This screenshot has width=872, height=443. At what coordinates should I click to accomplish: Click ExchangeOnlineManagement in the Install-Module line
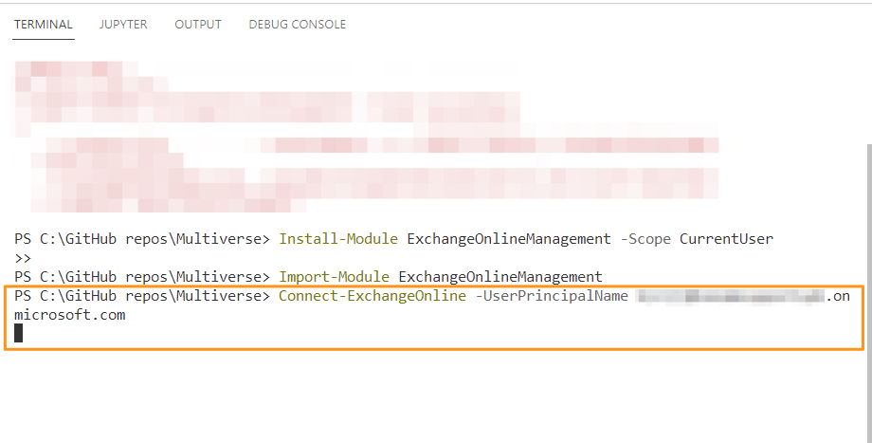[509, 239]
